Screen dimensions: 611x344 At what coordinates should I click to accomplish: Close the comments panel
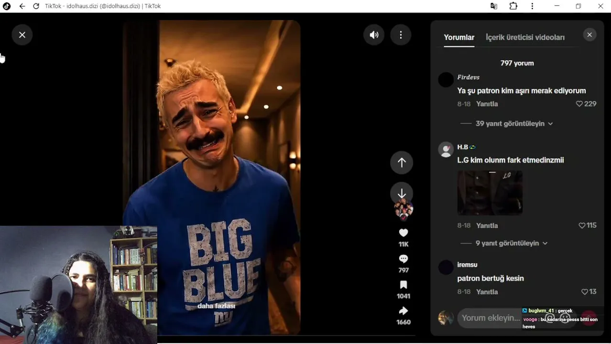pyautogui.click(x=589, y=35)
